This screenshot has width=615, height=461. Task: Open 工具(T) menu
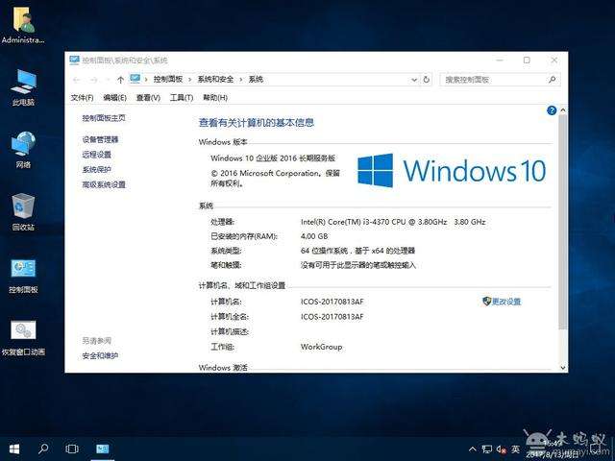182,98
